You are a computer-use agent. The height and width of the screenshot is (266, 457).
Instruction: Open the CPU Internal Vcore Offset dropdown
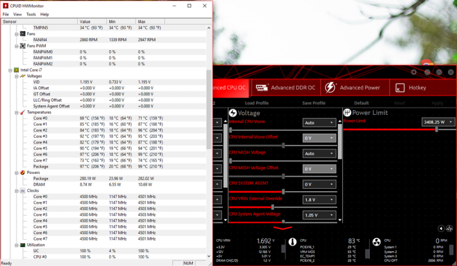tap(319, 138)
